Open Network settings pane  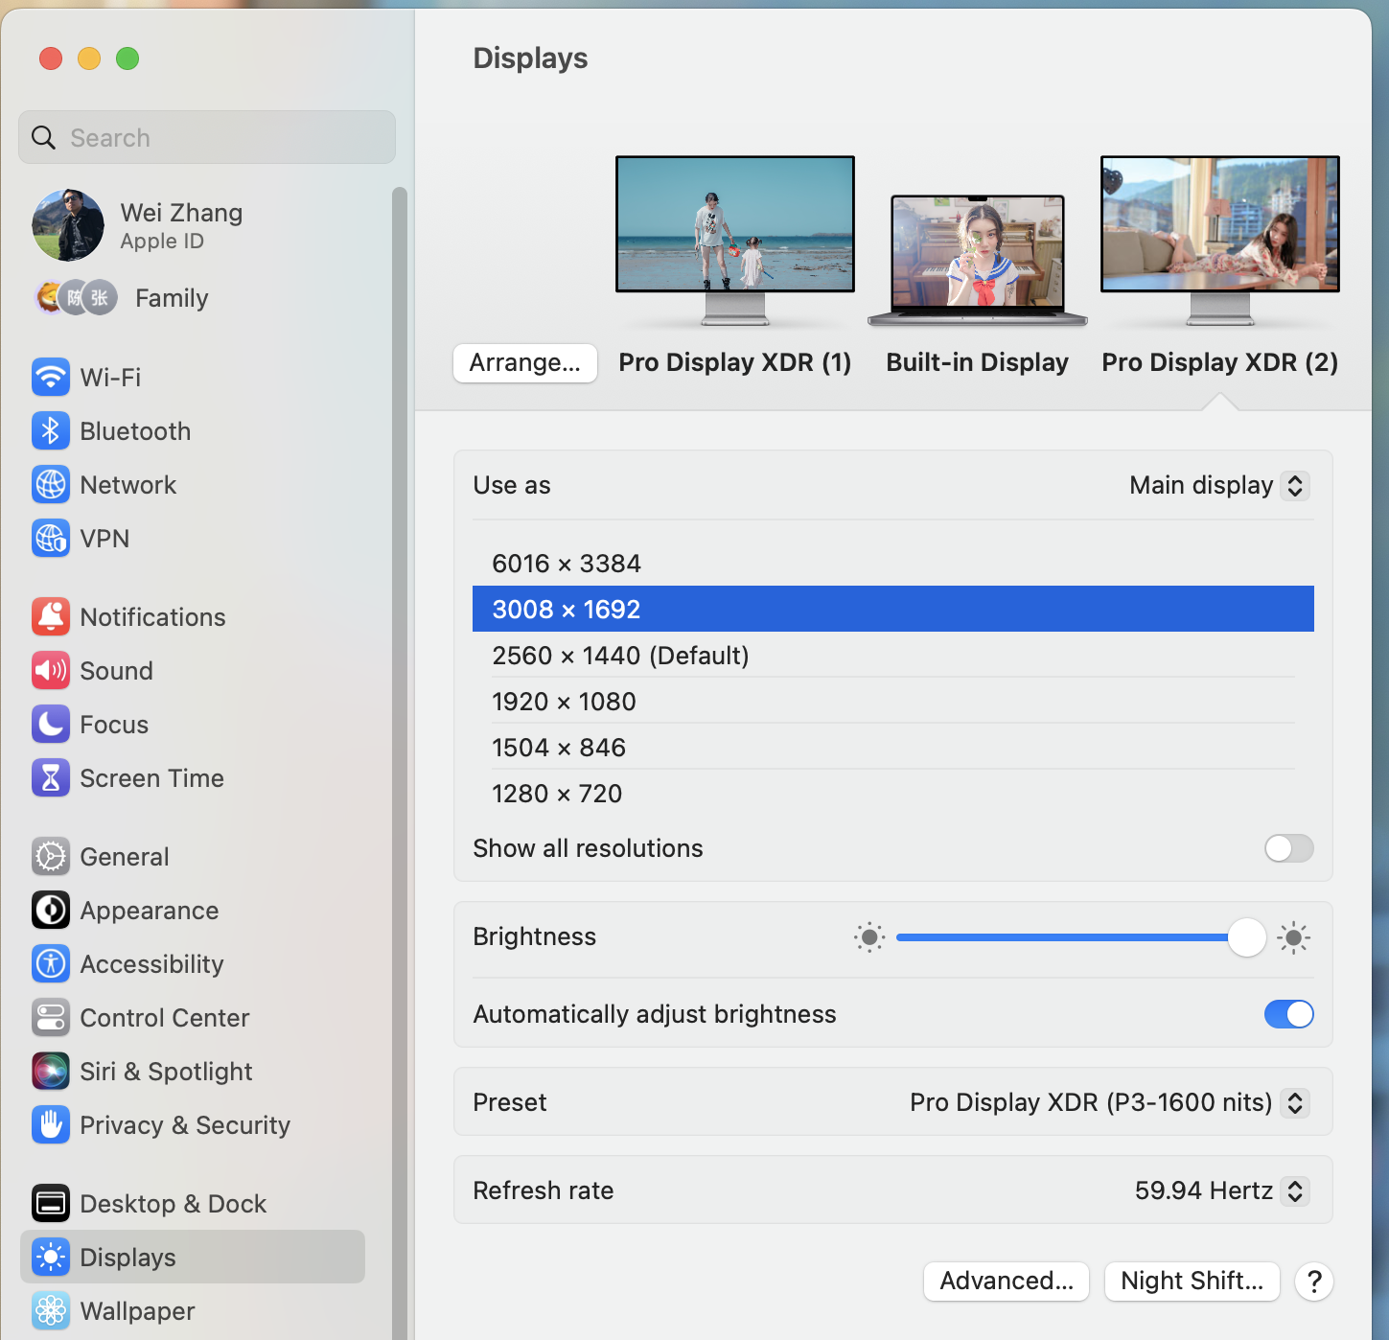coord(193,485)
